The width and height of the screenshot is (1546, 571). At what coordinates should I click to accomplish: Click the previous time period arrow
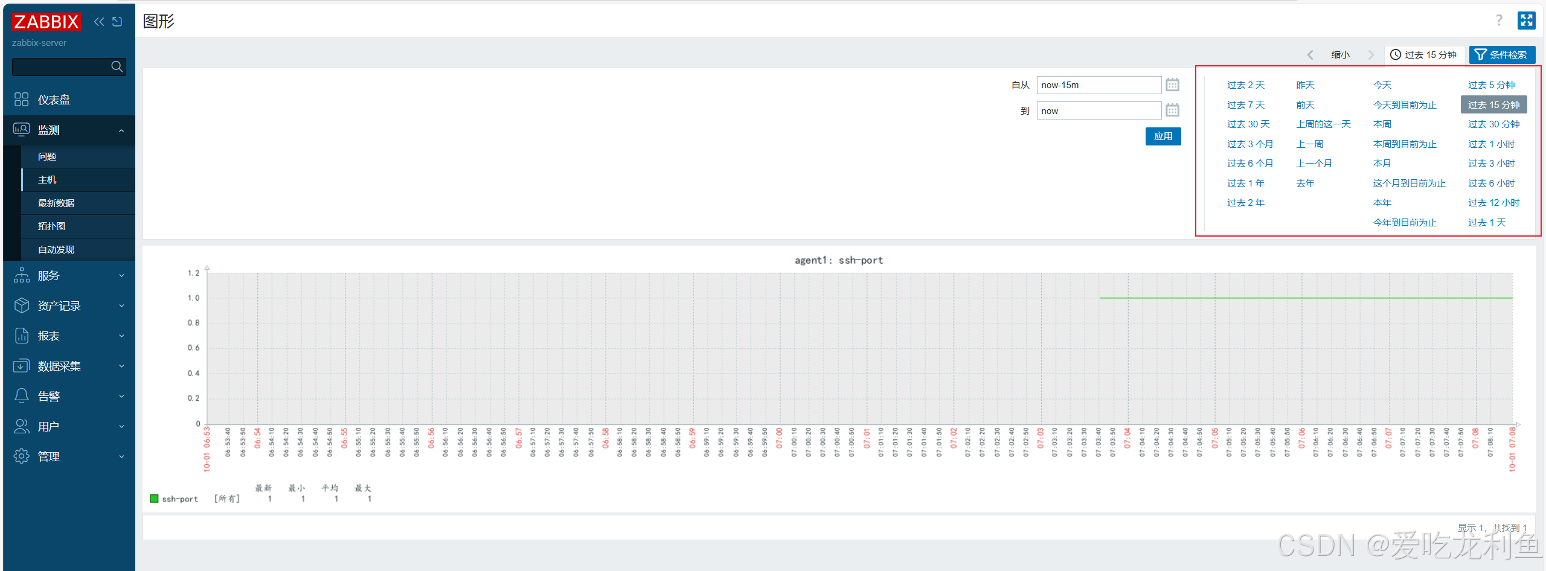click(1310, 55)
